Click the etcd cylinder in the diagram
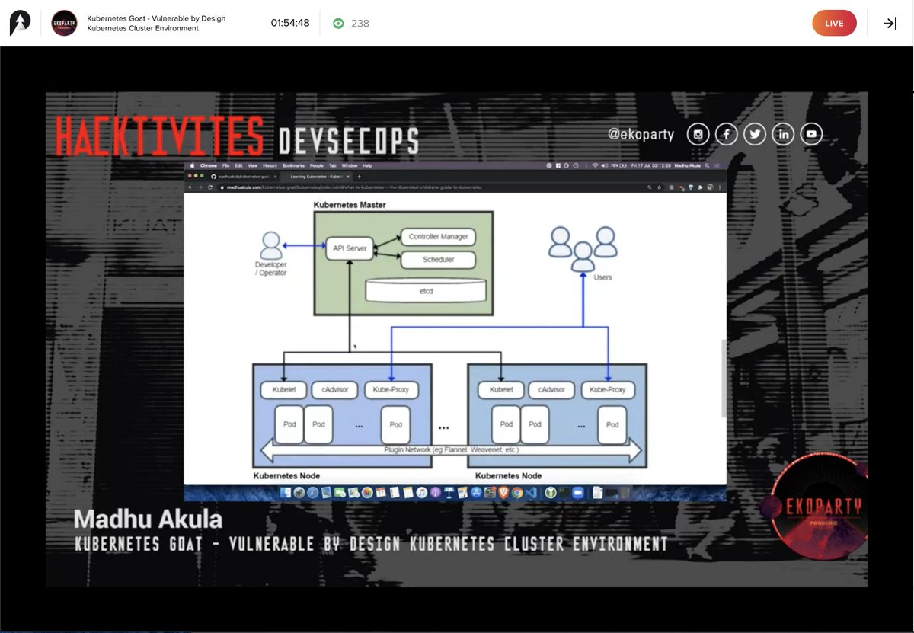 click(426, 290)
